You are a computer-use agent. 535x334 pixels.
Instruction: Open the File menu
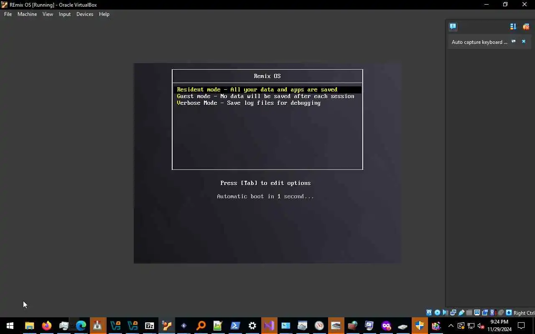pyautogui.click(x=8, y=14)
